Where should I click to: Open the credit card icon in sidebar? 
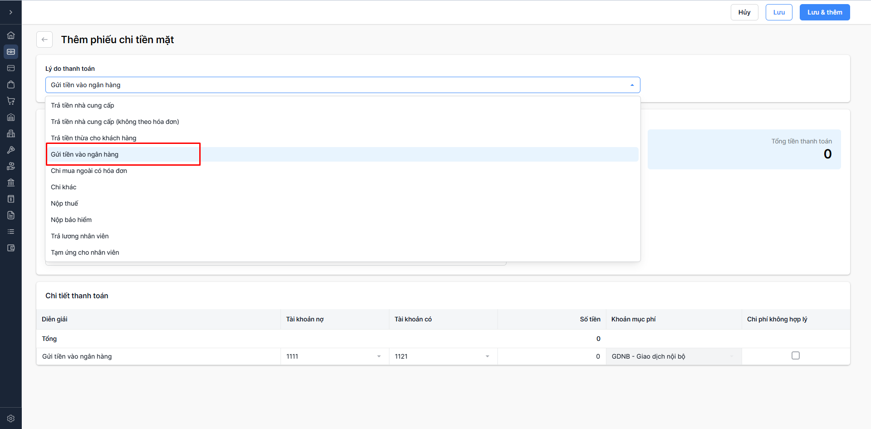coord(11,68)
